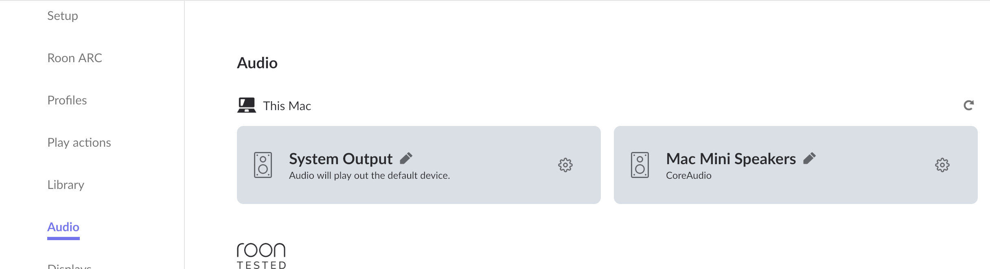Open Mac Mini Speakers settings gear
Screen dimensions: 990x269
[x=942, y=165]
